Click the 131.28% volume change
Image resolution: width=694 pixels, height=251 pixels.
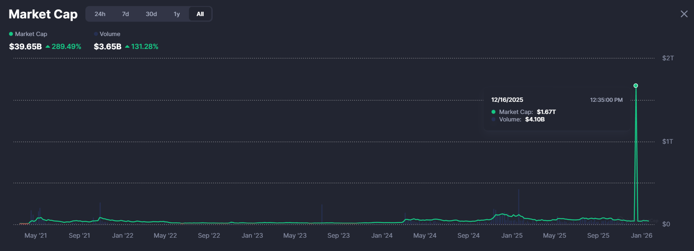[145, 47]
